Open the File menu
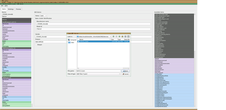The image size is (226, 110). pyautogui.click(x=2, y=6)
